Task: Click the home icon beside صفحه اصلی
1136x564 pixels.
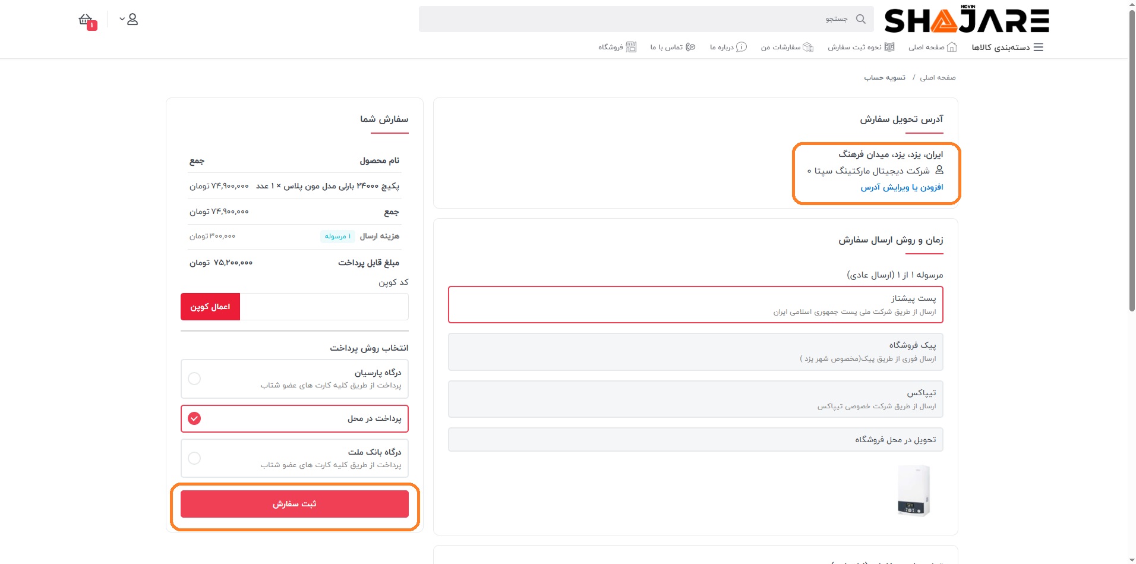Action: (952, 47)
